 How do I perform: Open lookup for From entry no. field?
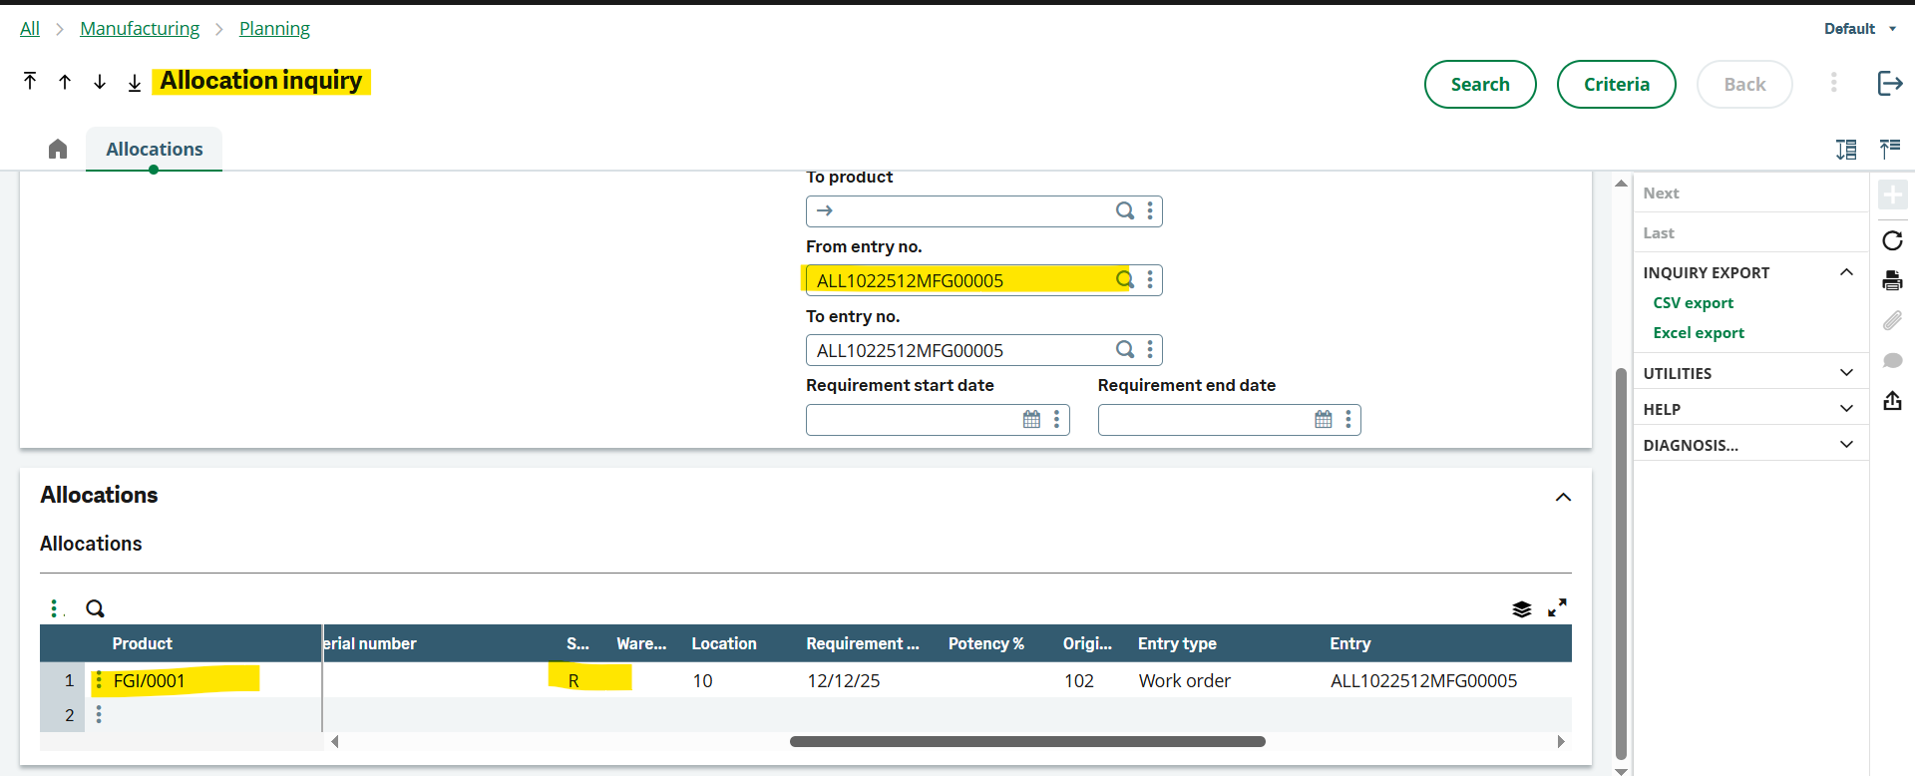pos(1125,280)
